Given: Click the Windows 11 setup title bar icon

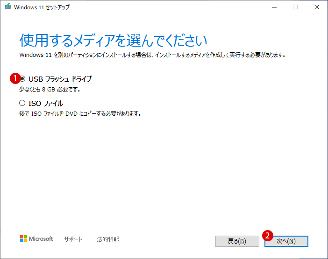Looking at the screenshot, I should click(8, 7).
